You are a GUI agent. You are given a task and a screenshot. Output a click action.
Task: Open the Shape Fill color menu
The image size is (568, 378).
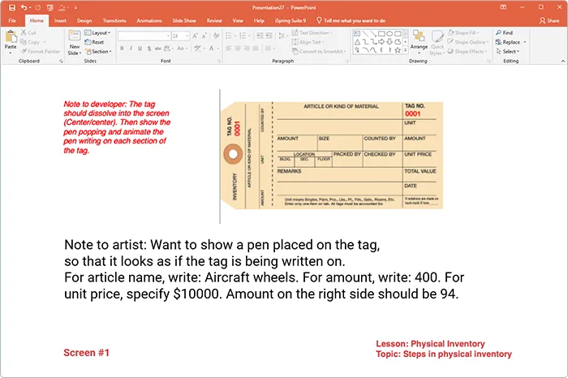(x=463, y=32)
